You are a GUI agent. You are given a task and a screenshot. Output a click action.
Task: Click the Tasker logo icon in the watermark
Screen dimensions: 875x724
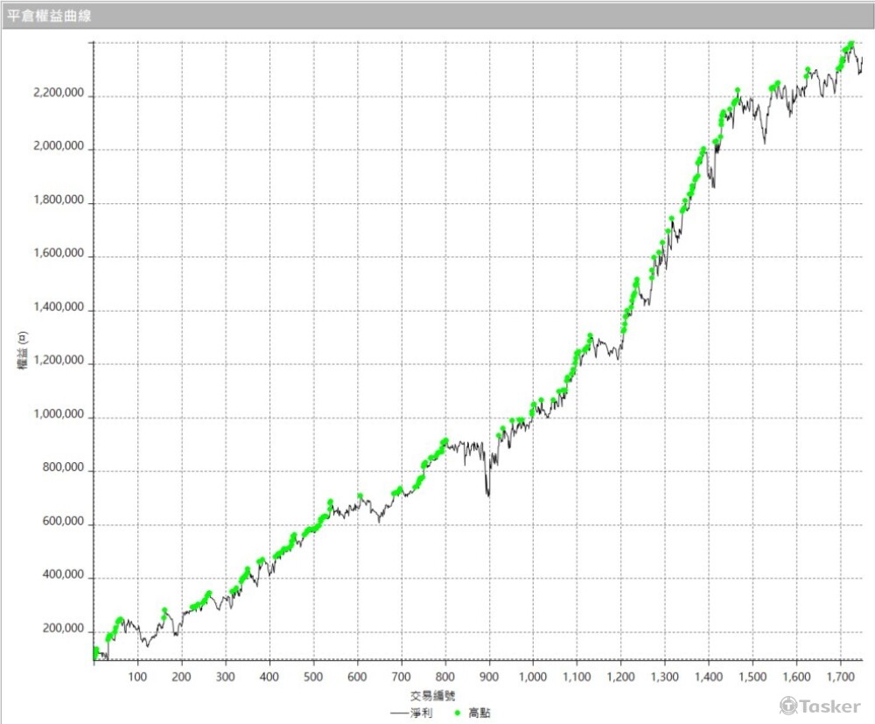788,706
